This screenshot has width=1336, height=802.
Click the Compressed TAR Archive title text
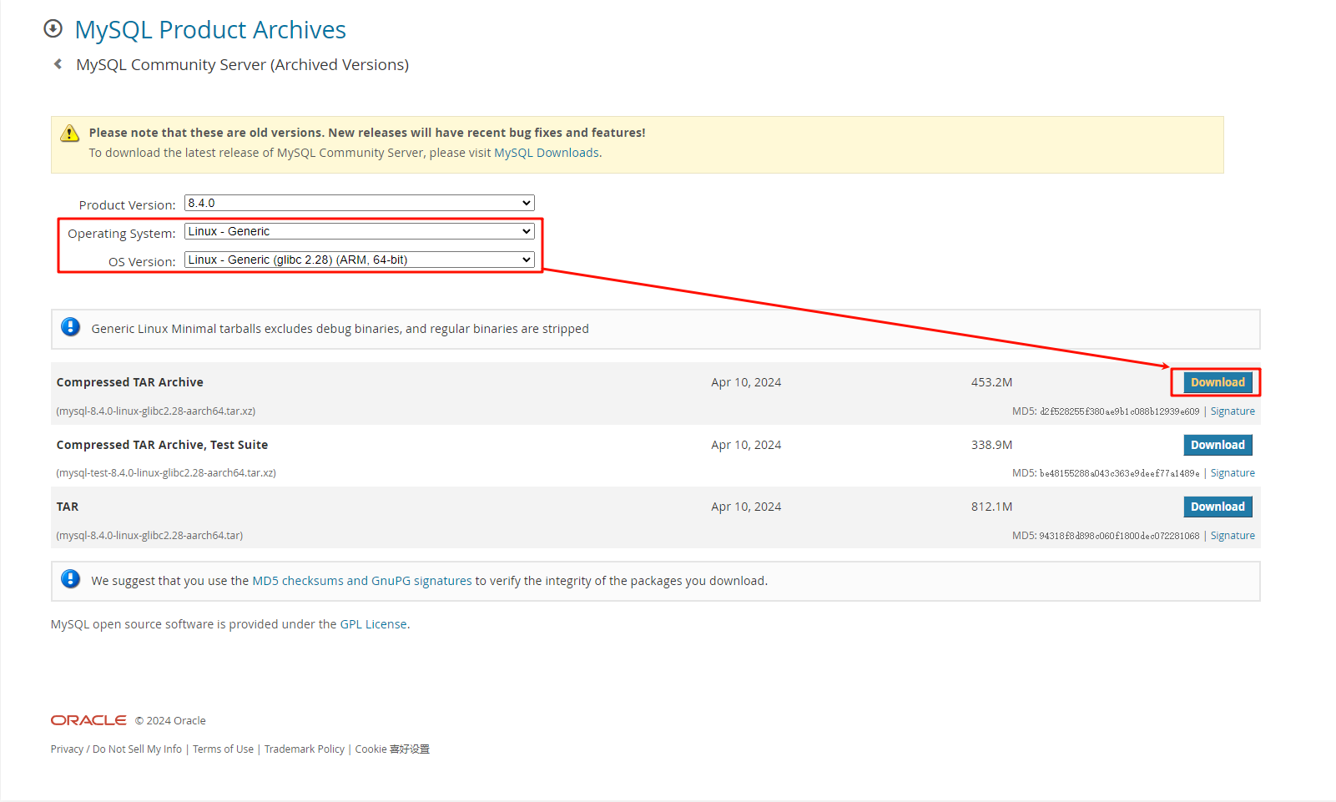click(x=130, y=382)
